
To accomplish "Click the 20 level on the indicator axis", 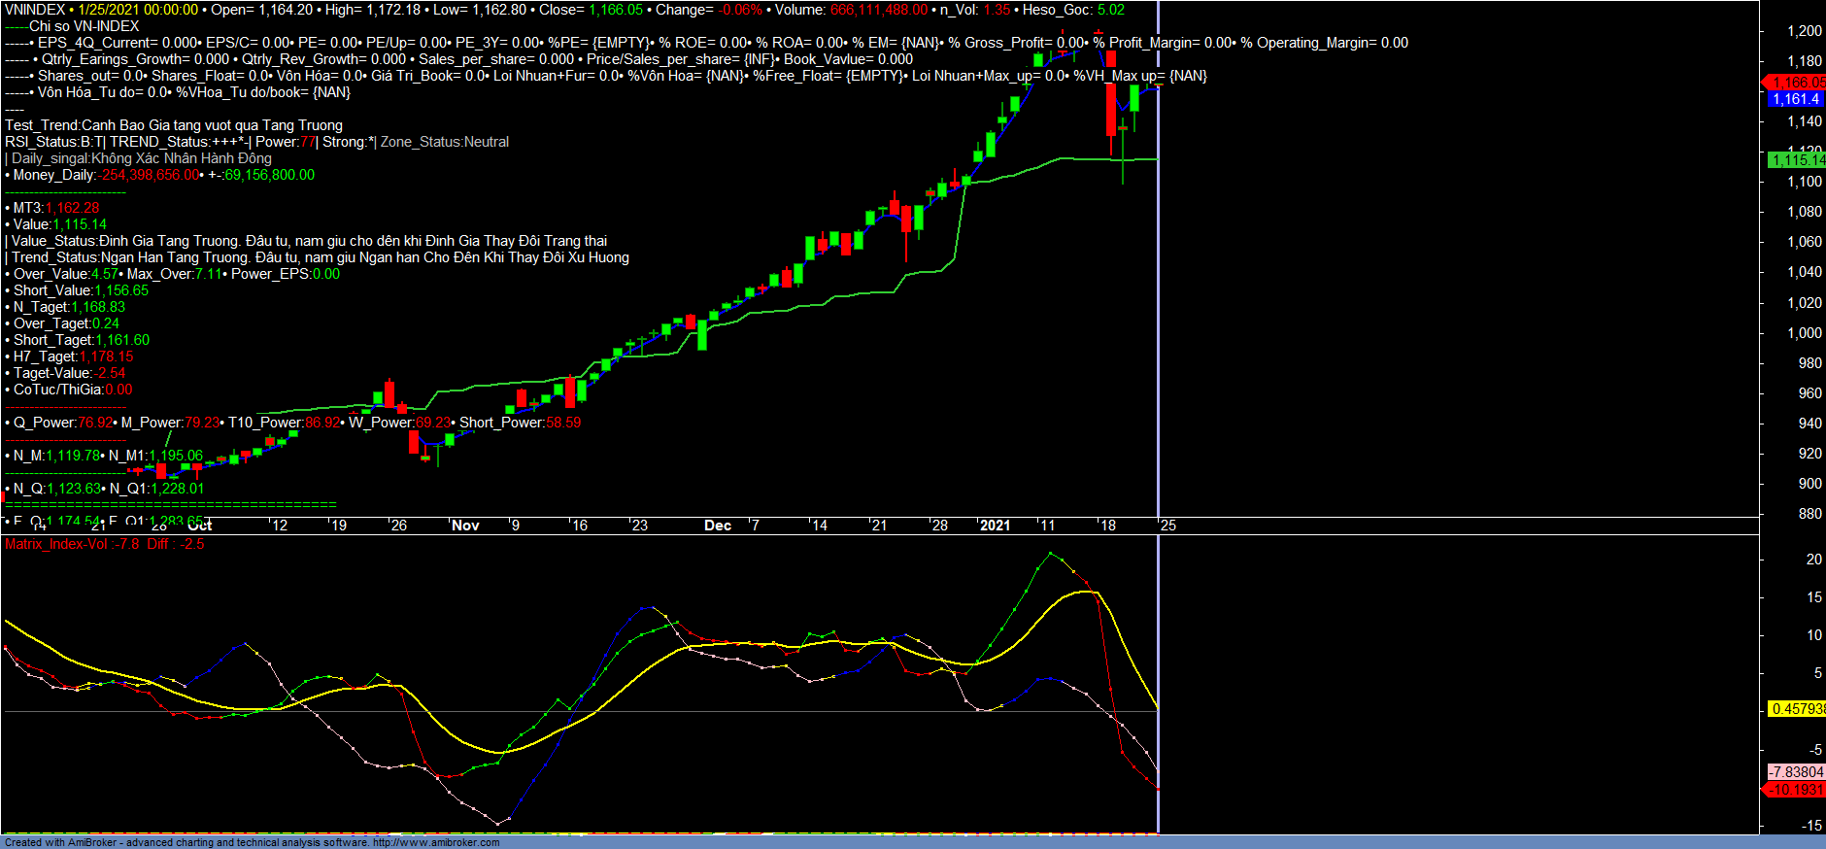I will point(1813,560).
